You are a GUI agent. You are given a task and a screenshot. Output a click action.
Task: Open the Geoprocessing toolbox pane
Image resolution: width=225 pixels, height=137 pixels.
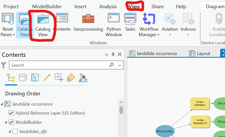88,23
